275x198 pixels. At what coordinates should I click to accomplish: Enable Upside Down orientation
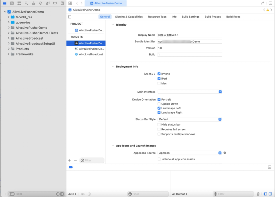159,104
